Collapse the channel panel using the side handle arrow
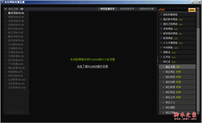 coord(158,61)
